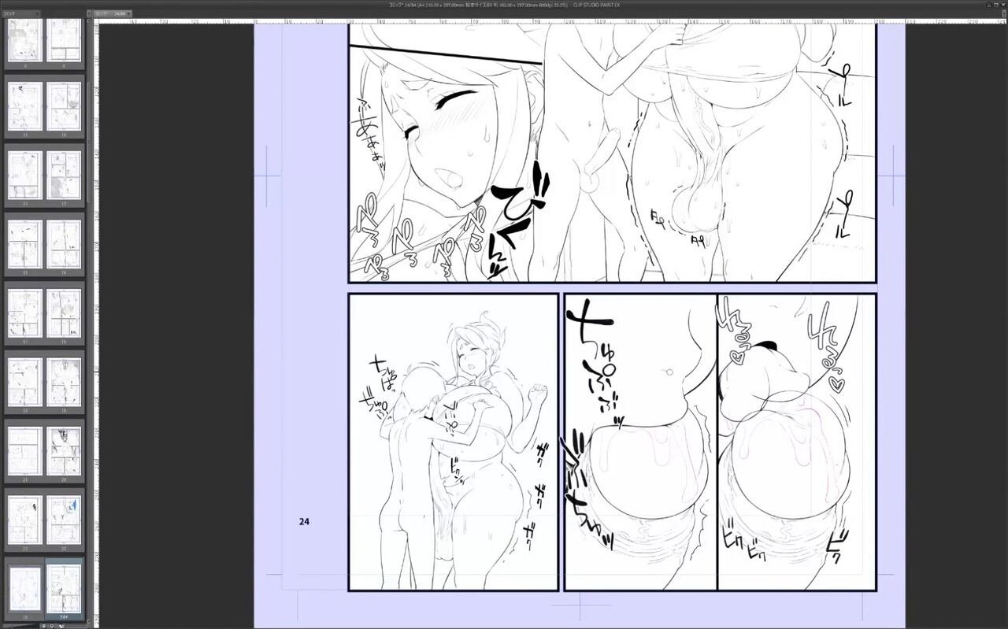Click the ruler origin corner box
This screenshot has height=629, width=1008.
[96, 21]
